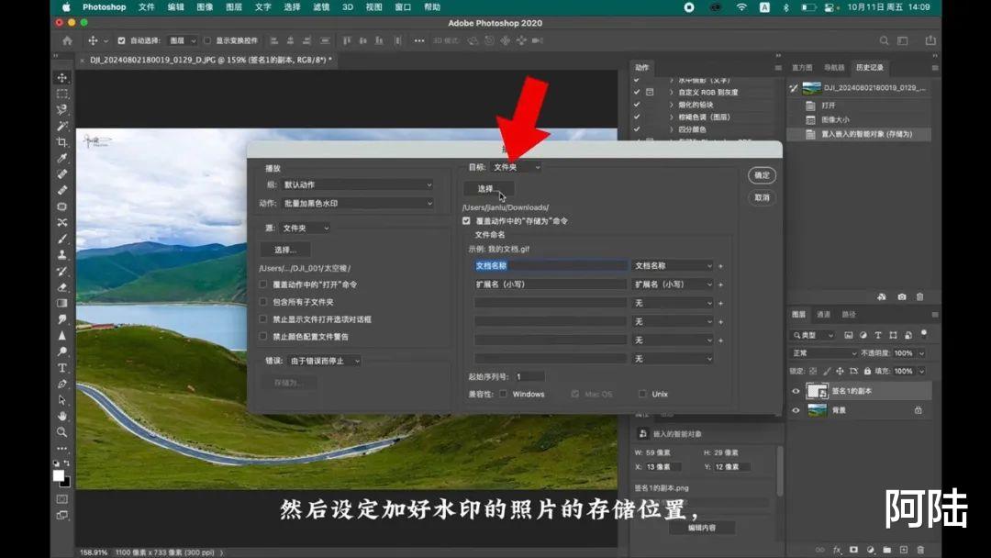Select the Path Selection arrow tool
The image size is (991, 558).
tap(62, 400)
